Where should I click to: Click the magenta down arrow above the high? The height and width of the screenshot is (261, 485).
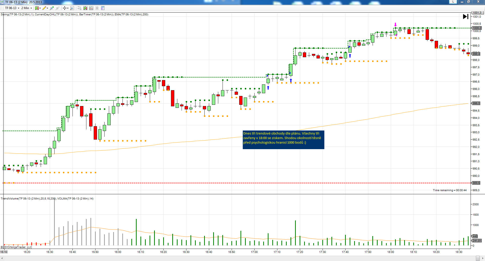pos(396,25)
